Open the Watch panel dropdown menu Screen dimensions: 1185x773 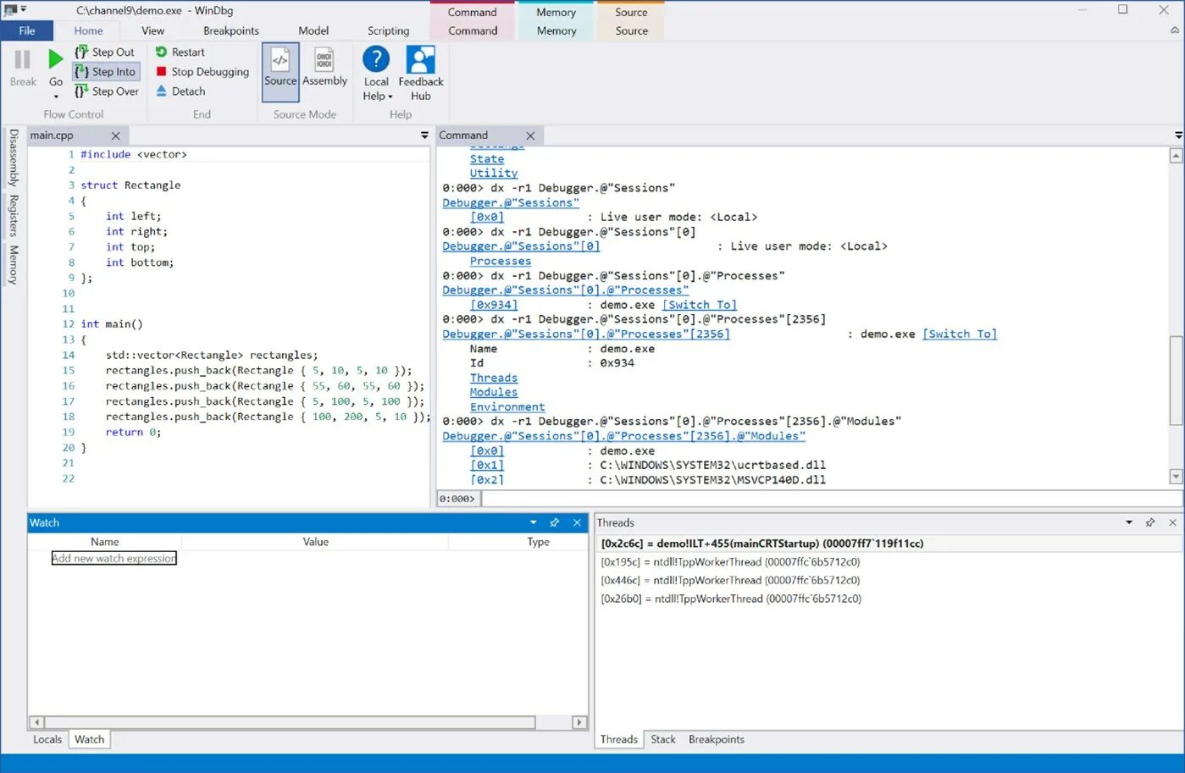(x=533, y=522)
